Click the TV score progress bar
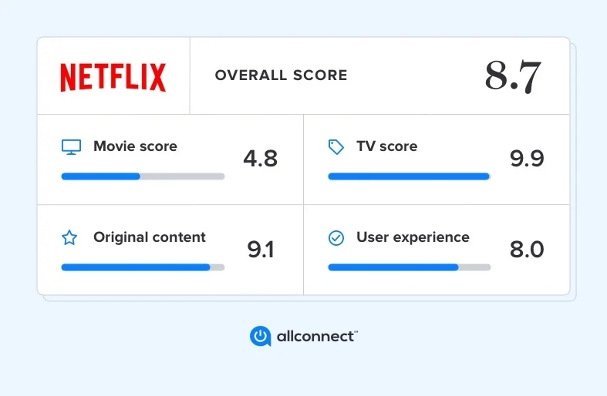The height and width of the screenshot is (396, 607). 409,176
